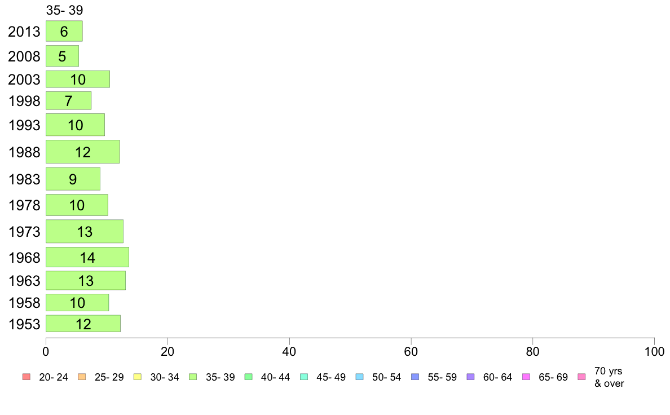Select the 55-59 legend swatch
670x415 pixels.
click(x=415, y=377)
